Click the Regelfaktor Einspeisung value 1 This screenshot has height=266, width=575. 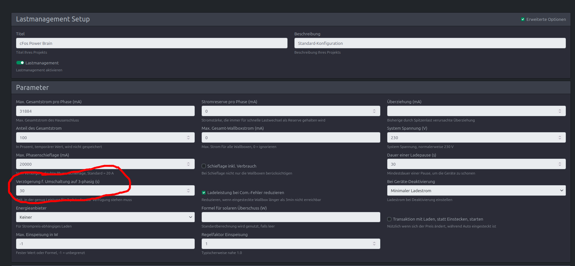point(206,244)
